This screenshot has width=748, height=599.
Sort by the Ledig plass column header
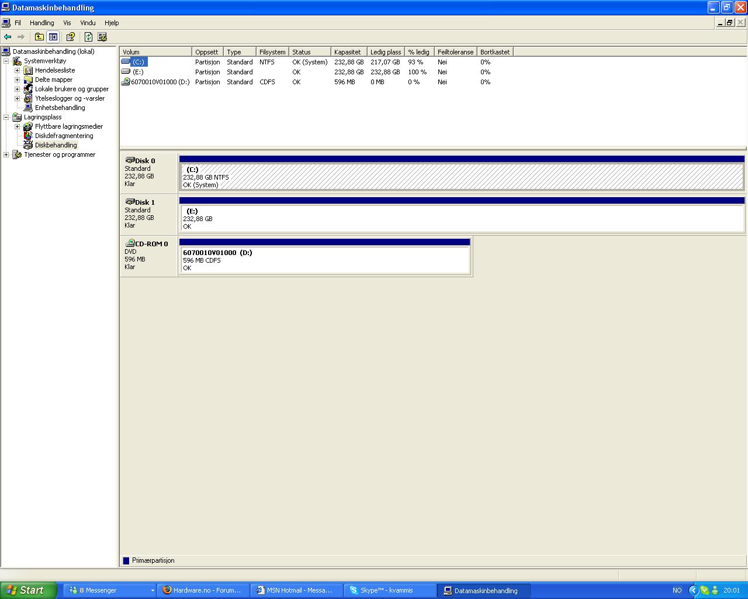click(386, 52)
